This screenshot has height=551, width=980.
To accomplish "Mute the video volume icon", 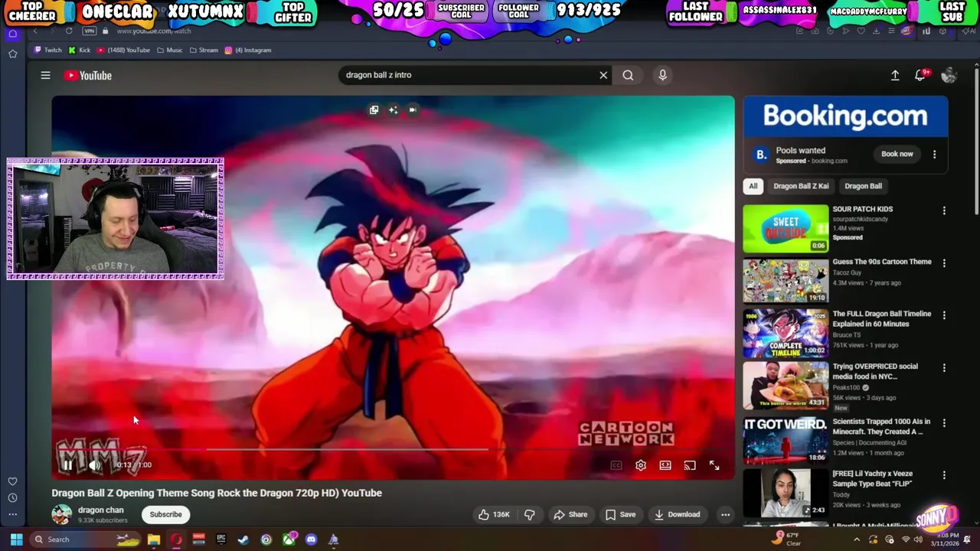I will (x=94, y=465).
